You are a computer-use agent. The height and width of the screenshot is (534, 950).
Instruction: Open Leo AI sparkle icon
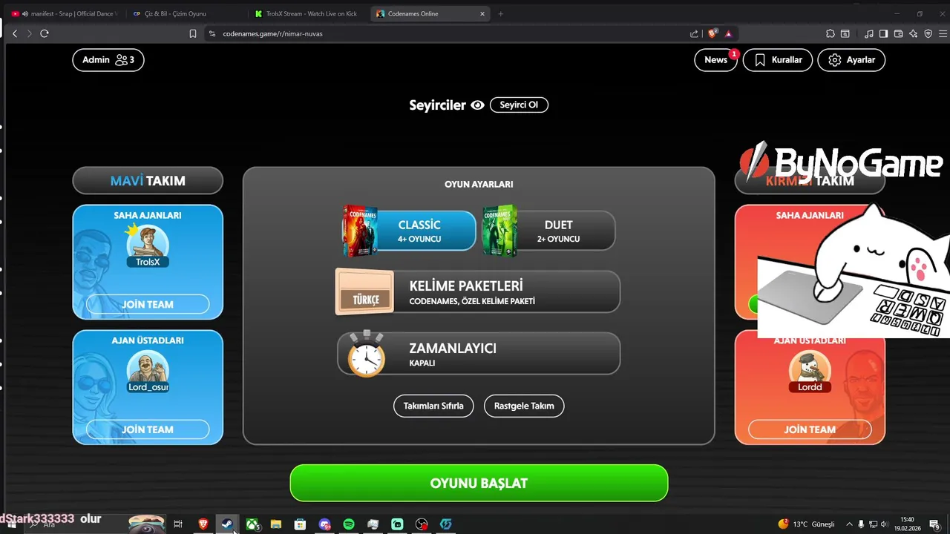[913, 33]
